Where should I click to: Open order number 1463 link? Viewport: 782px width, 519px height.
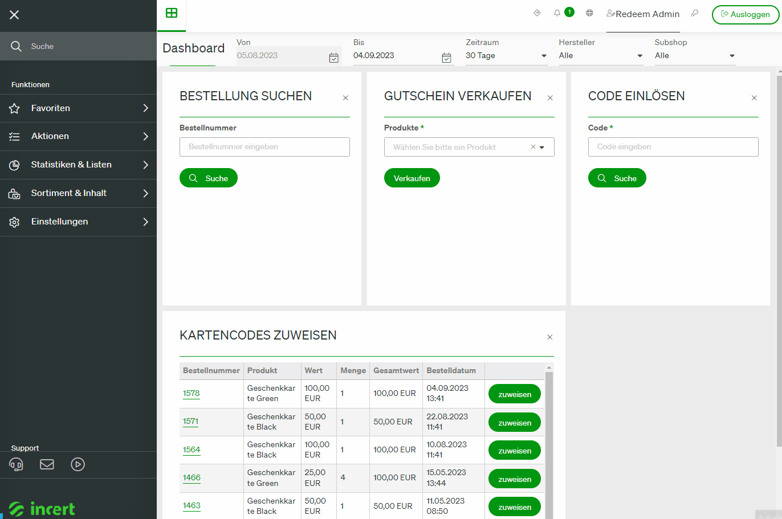[x=192, y=505]
